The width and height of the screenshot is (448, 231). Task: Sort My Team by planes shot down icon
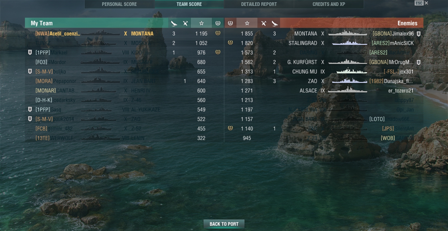pyautogui.click(x=185, y=23)
